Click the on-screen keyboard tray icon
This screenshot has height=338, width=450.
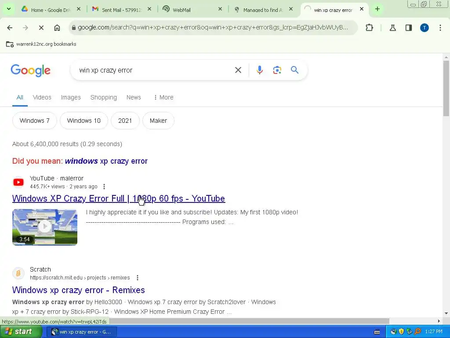click(x=377, y=332)
